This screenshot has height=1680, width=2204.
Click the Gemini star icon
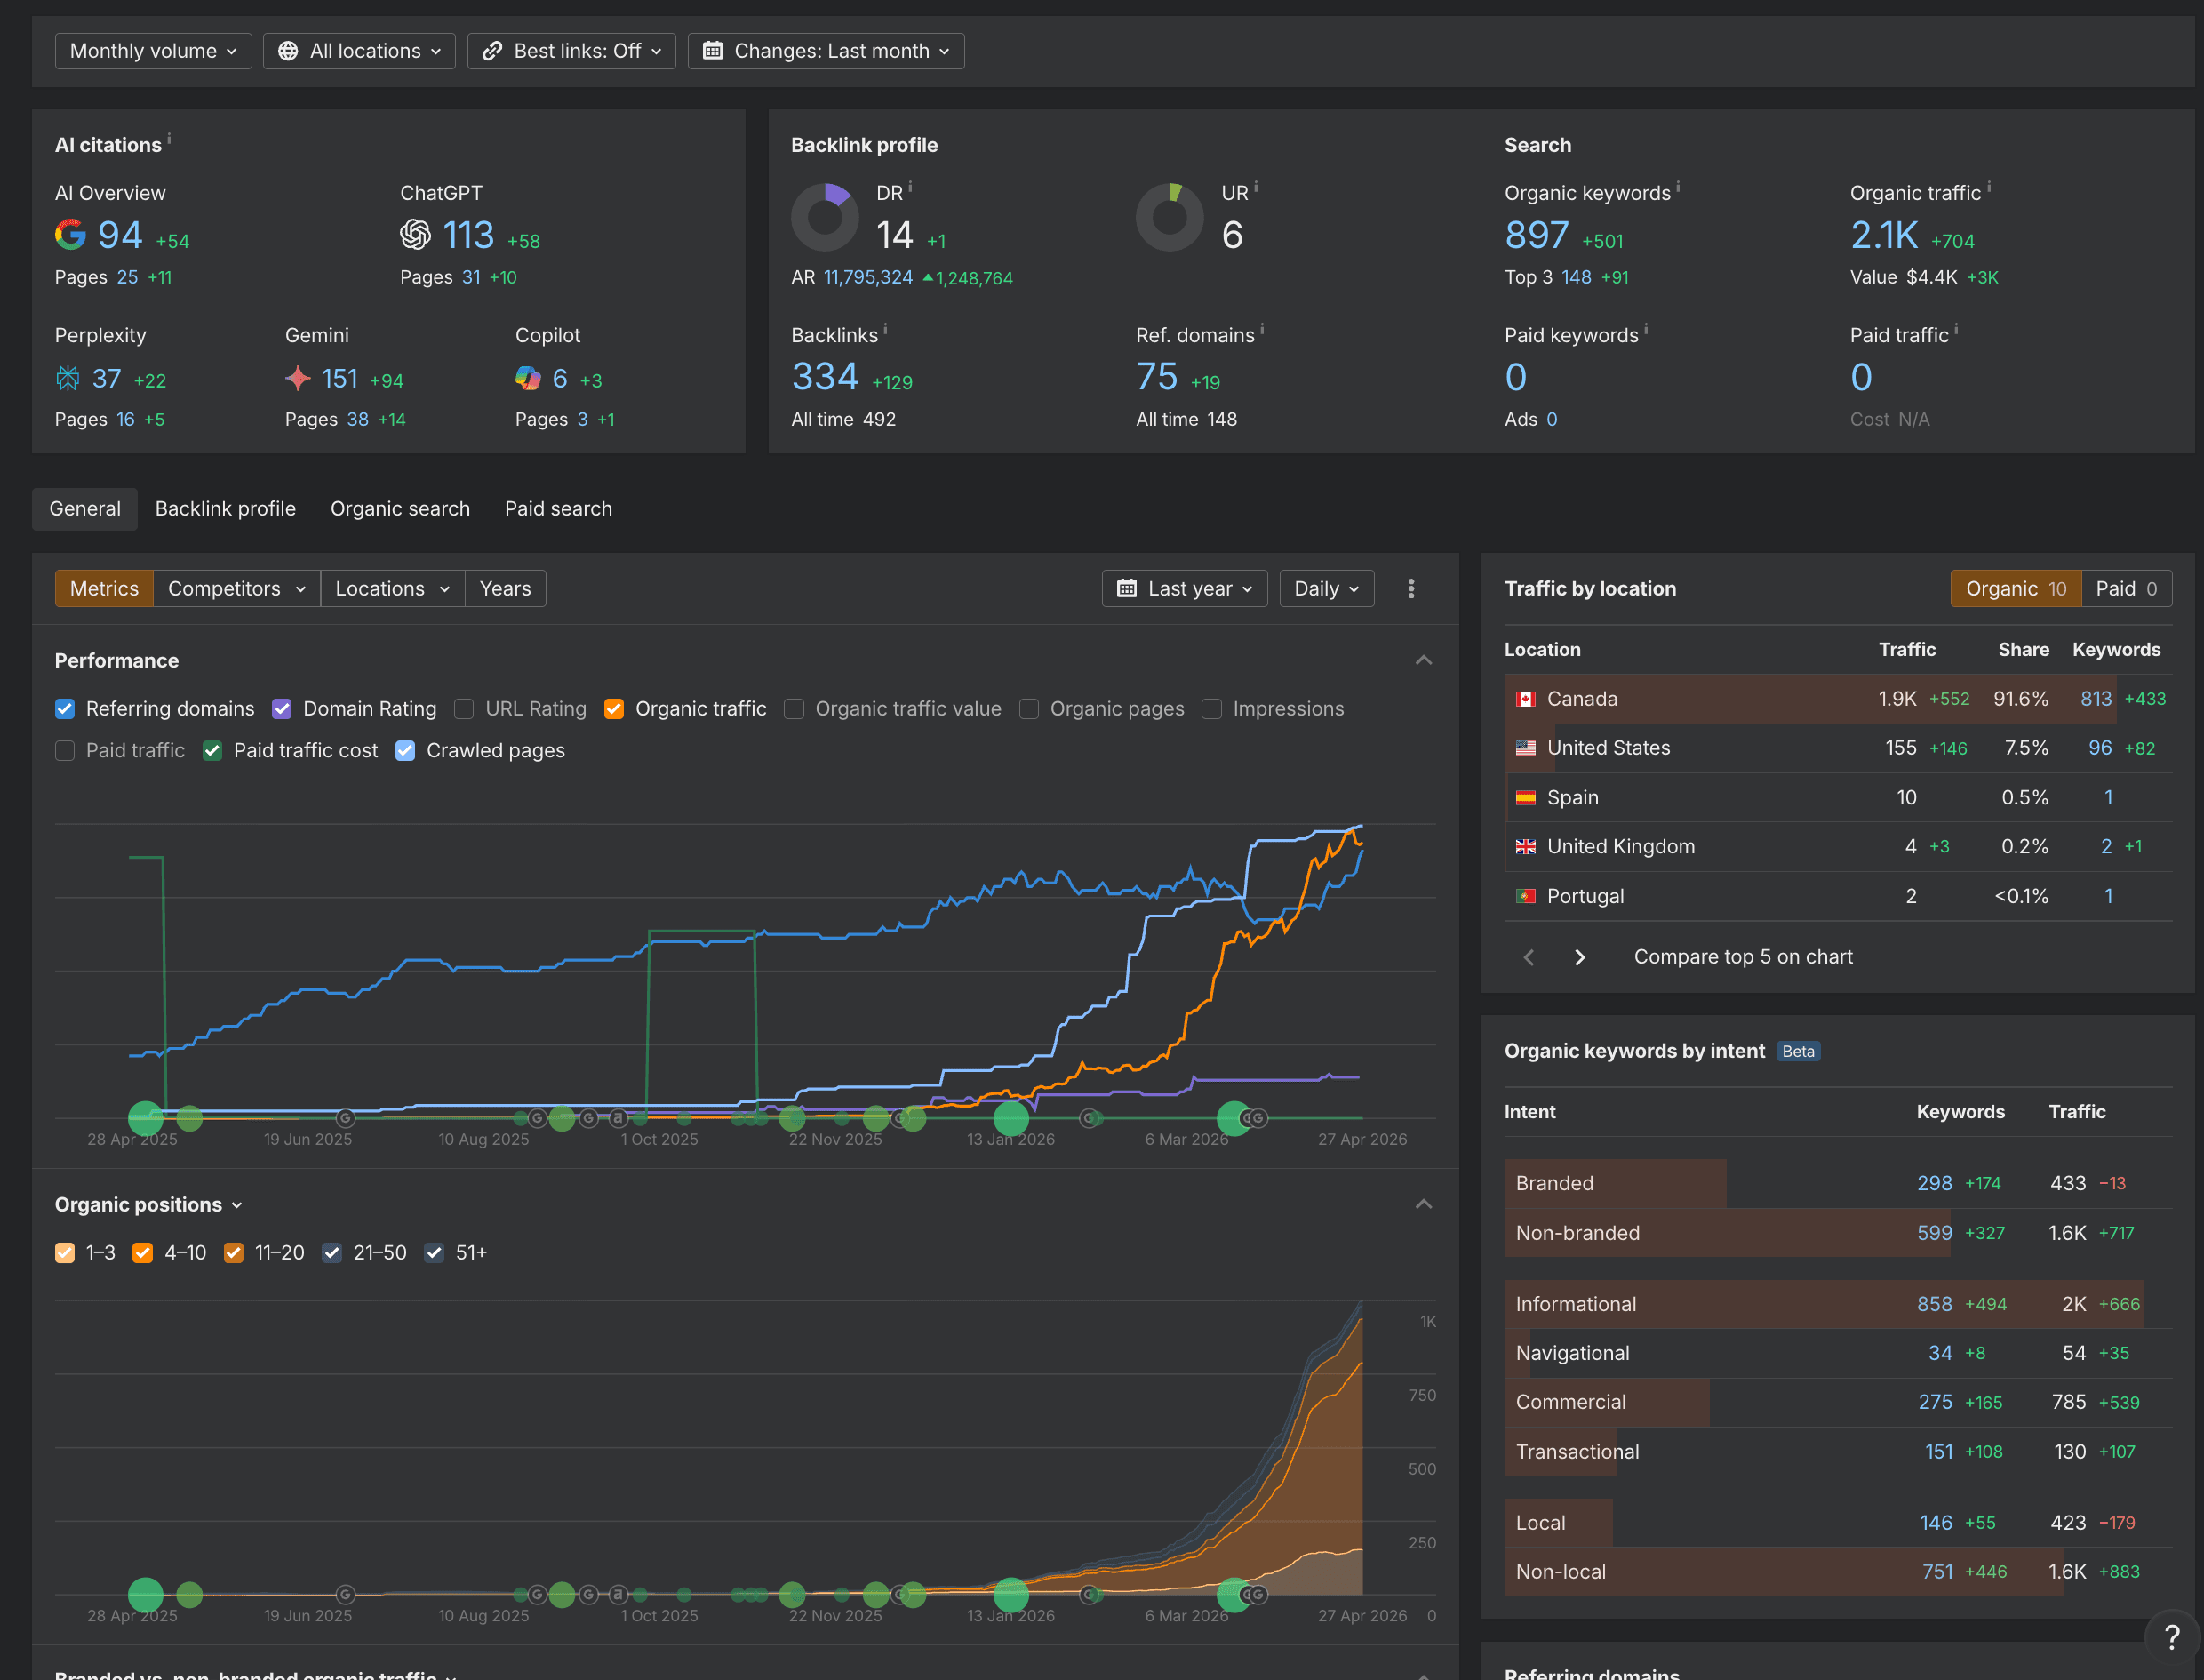pos(298,378)
